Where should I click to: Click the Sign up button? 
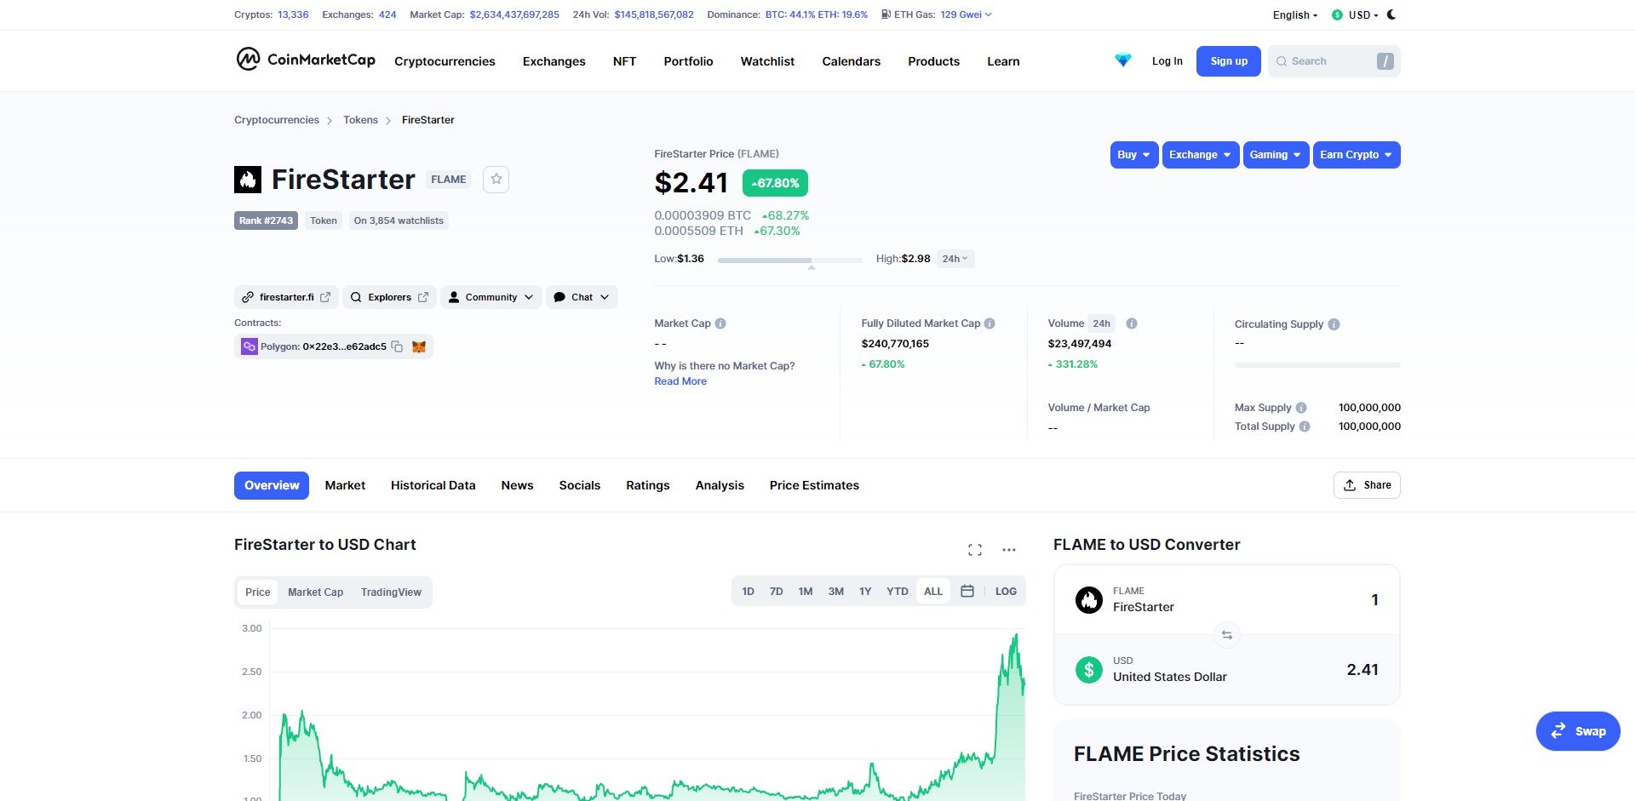click(x=1229, y=61)
